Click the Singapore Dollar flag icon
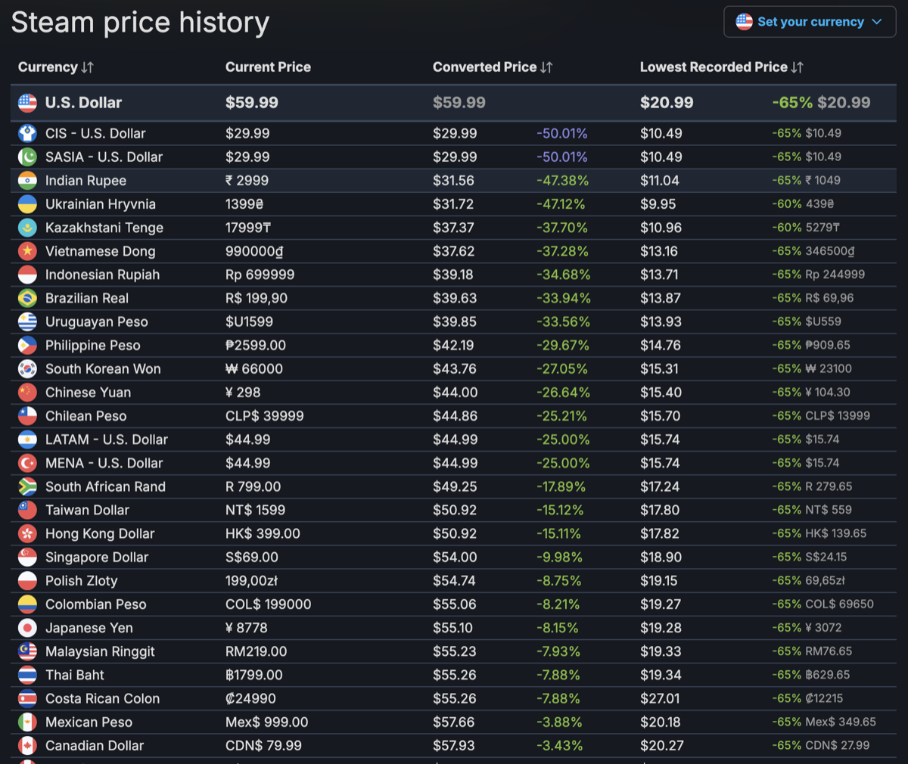 27,557
